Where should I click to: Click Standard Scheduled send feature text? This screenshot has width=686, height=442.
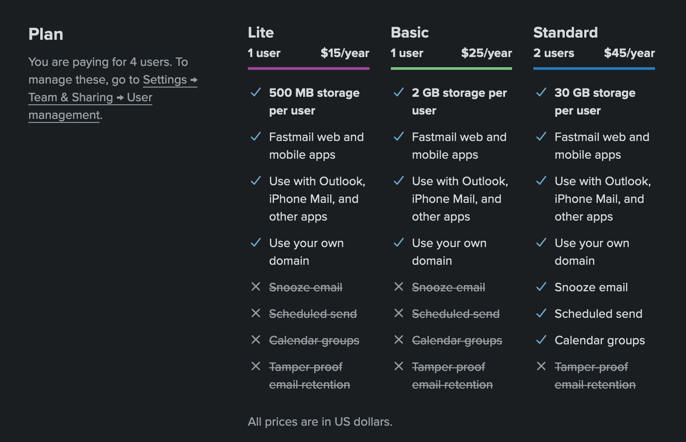[598, 314]
